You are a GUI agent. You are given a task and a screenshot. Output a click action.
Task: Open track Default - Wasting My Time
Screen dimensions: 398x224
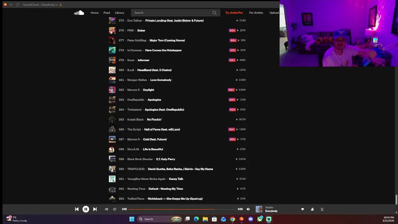pos(166,189)
